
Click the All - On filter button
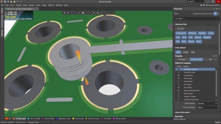pyautogui.click(x=181, y=29)
